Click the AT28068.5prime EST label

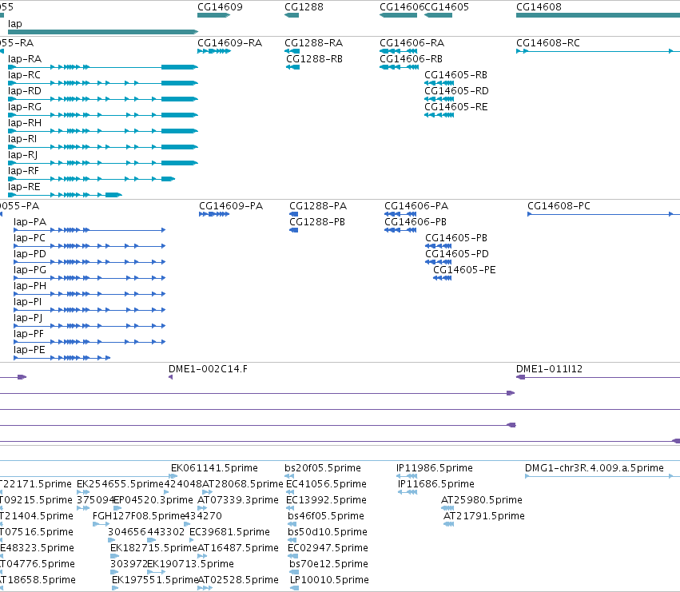click(x=243, y=484)
